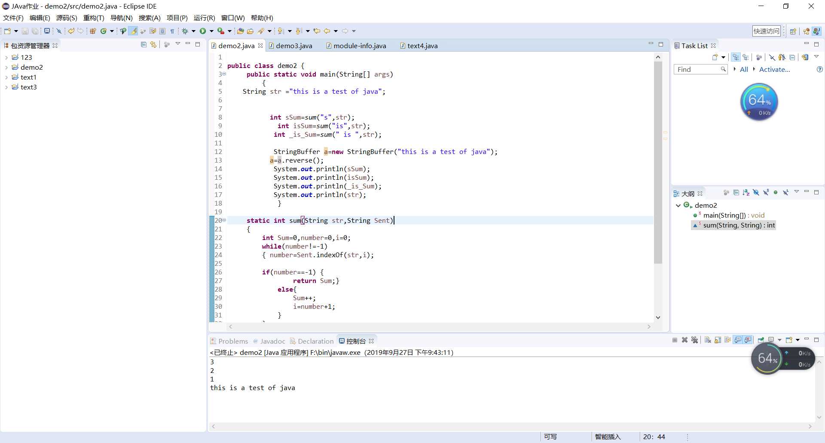Viewport: 825px width, 443px height.
Task: Click Collapse All in Package Explorer
Action: coord(144,45)
